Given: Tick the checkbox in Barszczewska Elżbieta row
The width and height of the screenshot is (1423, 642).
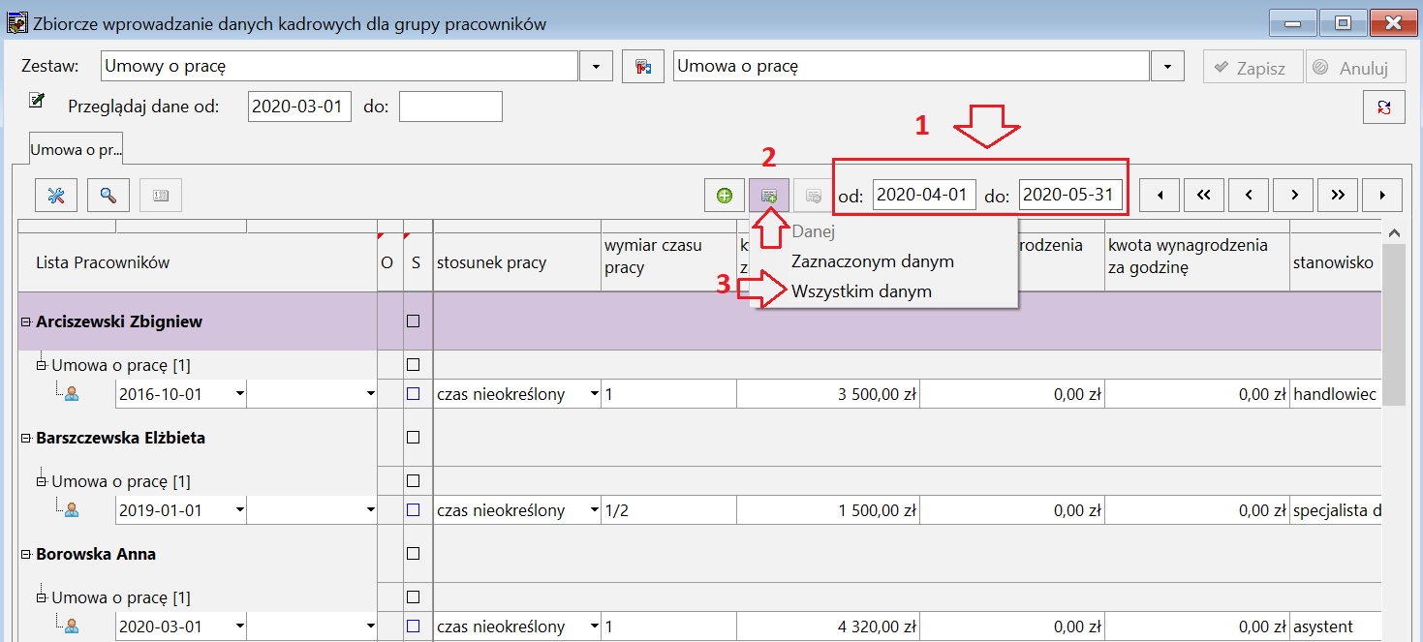Looking at the screenshot, I should [414, 438].
